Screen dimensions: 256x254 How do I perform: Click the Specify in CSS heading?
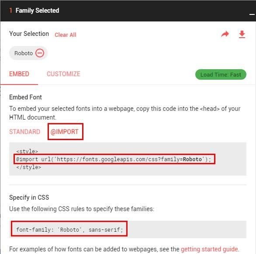tap(29, 197)
